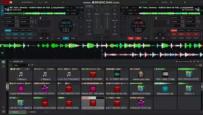The width and height of the screenshot is (203, 115).
Task: Go to previous sampler bank arrow
Action: coord(176,62)
